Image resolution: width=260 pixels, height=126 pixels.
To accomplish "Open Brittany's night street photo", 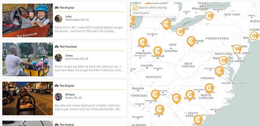I will pyautogui.click(x=28, y=98).
